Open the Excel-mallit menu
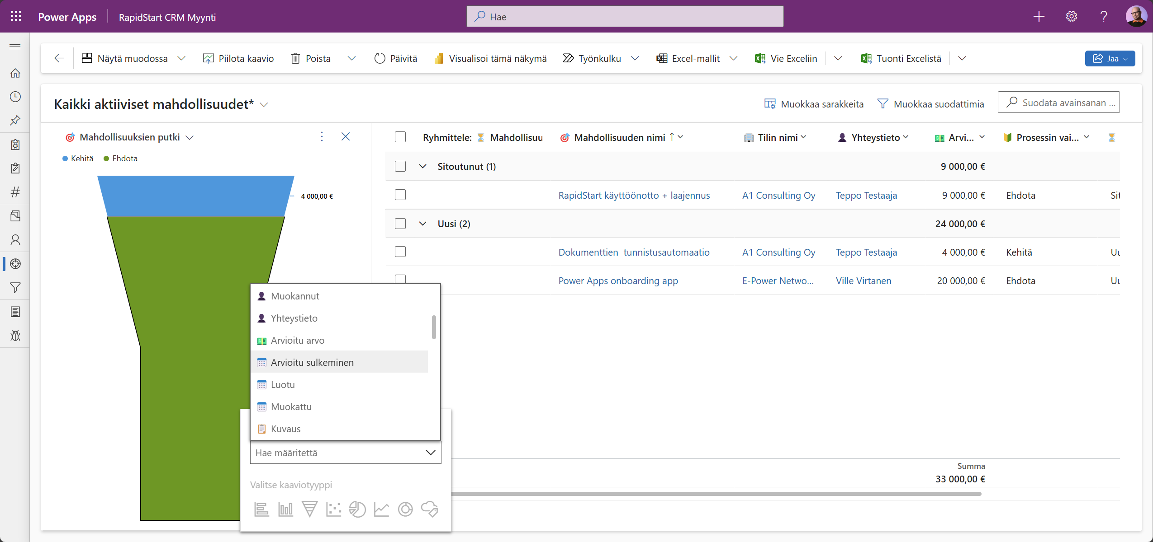The image size is (1153, 542). [696, 58]
